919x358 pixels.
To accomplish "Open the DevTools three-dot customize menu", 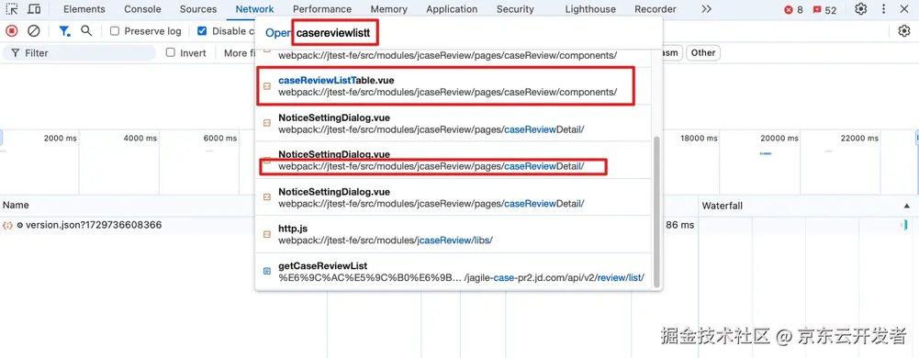I will (x=884, y=9).
